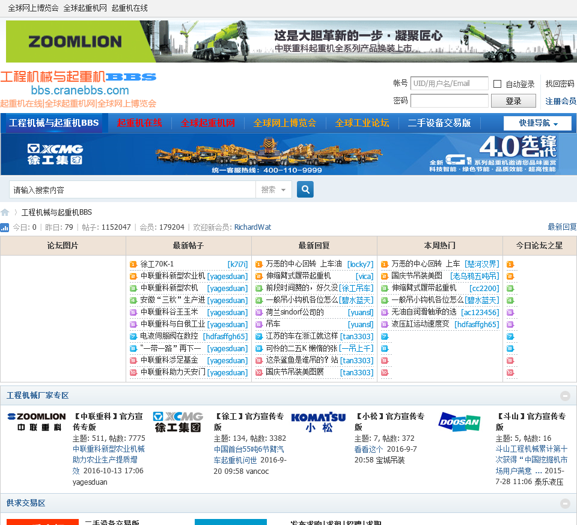Open the 找回密码 link

tap(560, 84)
